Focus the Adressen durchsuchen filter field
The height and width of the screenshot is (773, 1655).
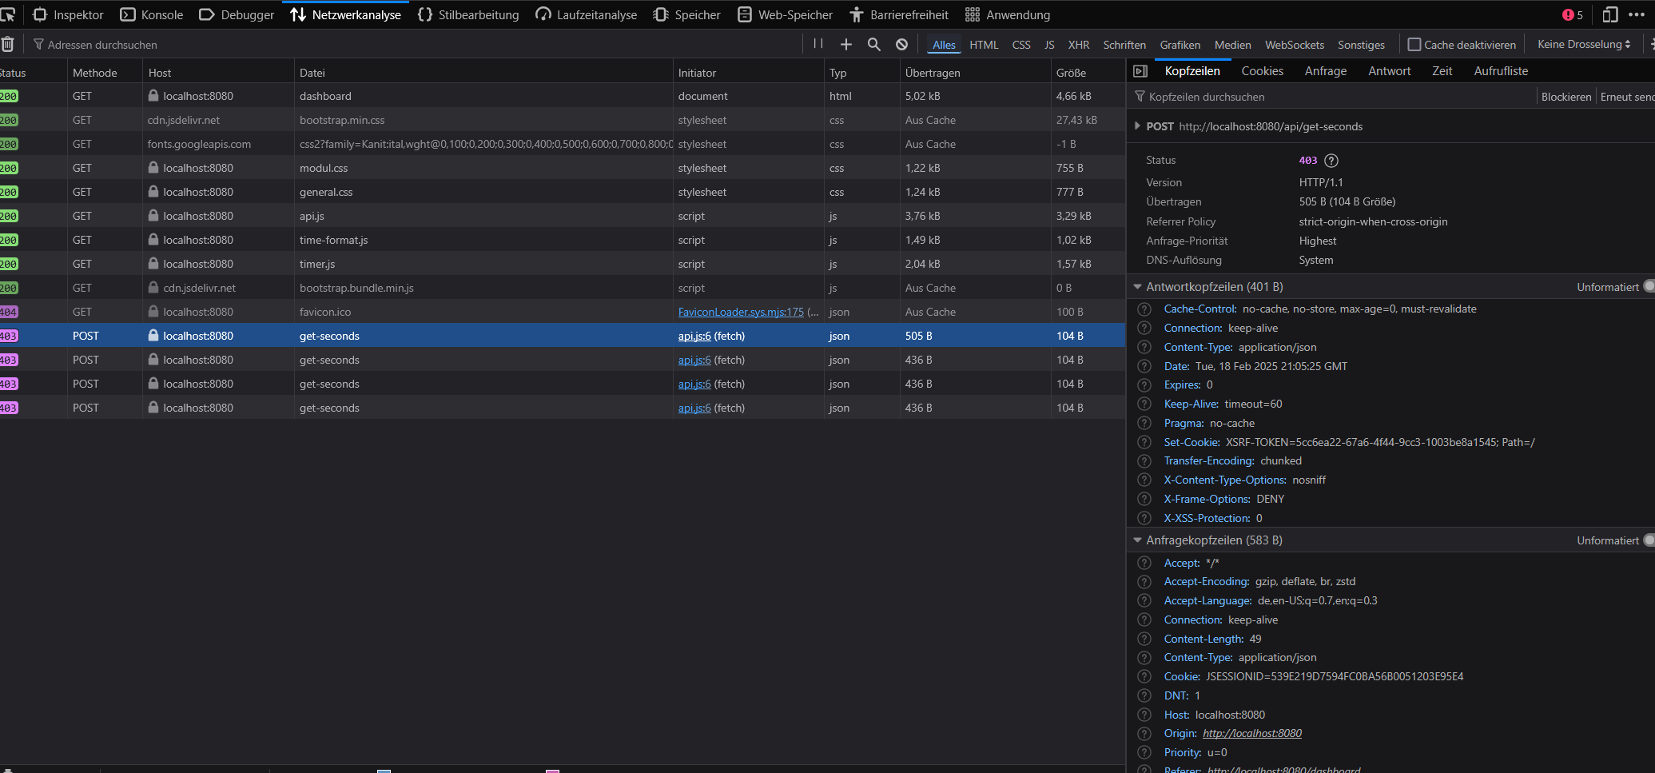[x=416, y=45]
